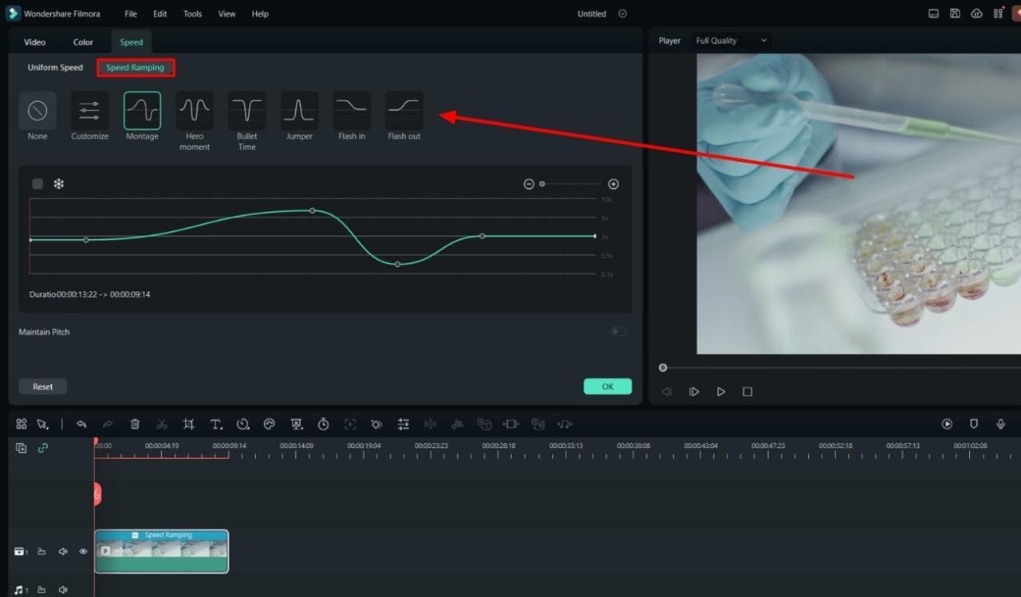Mute the audio track speaker icon
The width and height of the screenshot is (1021, 597).
62,590
